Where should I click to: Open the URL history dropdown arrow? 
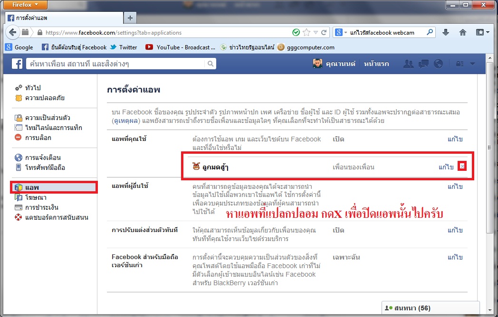click(316, 32)
